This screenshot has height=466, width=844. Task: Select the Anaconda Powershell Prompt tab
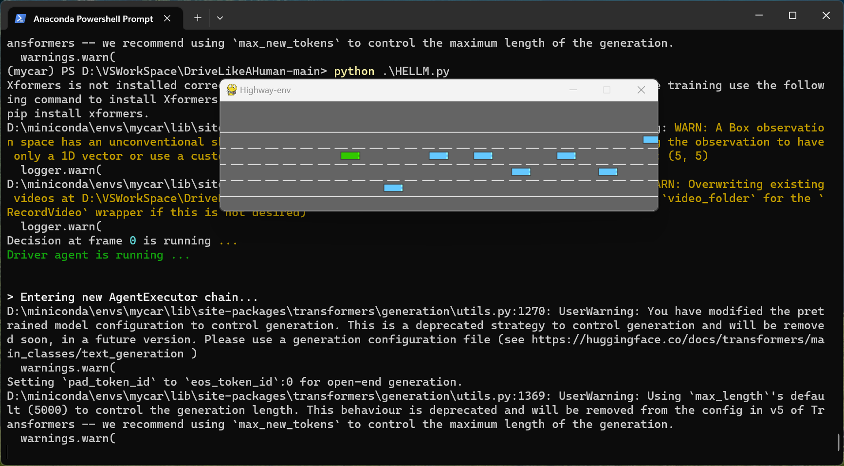pyautogui.click(x=92, y=19)
